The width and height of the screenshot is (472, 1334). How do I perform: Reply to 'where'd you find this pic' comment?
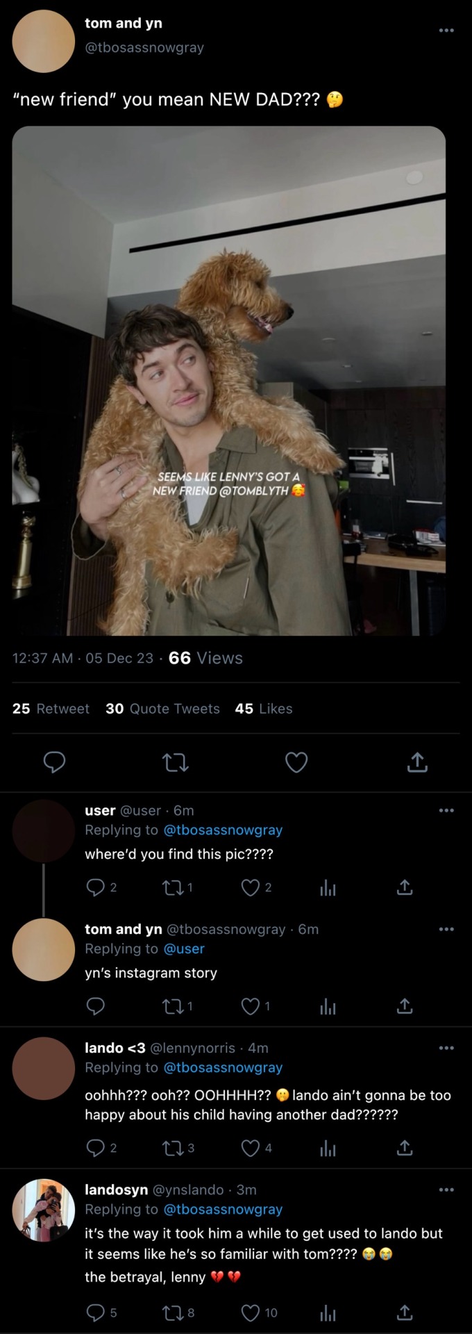[x=95, y=887]
